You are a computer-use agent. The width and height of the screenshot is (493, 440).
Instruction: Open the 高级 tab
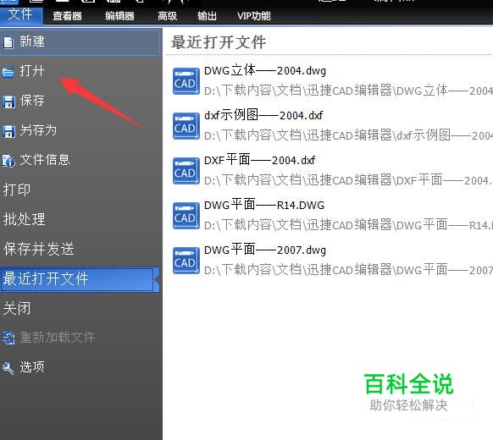tap(167, 16)
